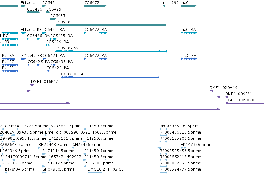This screenshot has width=264, height=174.
Task: Click the CG8910-PA protein line
Action: tap(110, 77)
